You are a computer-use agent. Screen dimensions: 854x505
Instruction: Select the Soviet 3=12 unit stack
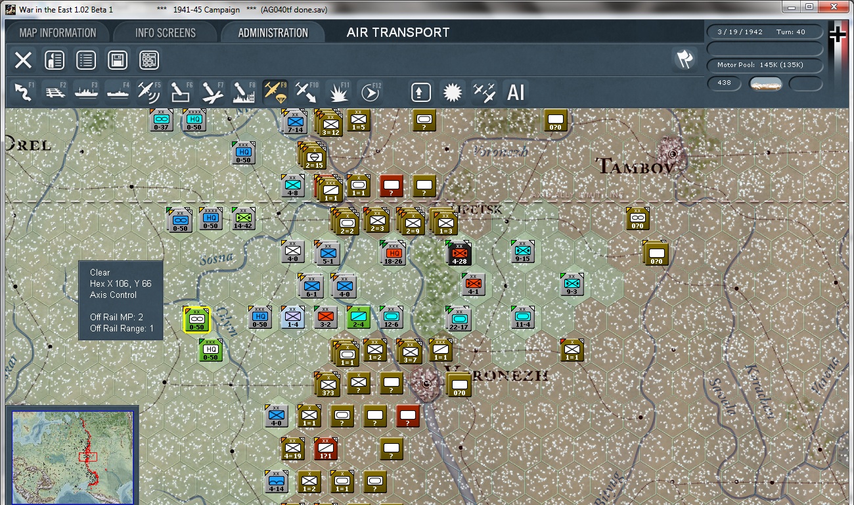(x=330, y=124)
